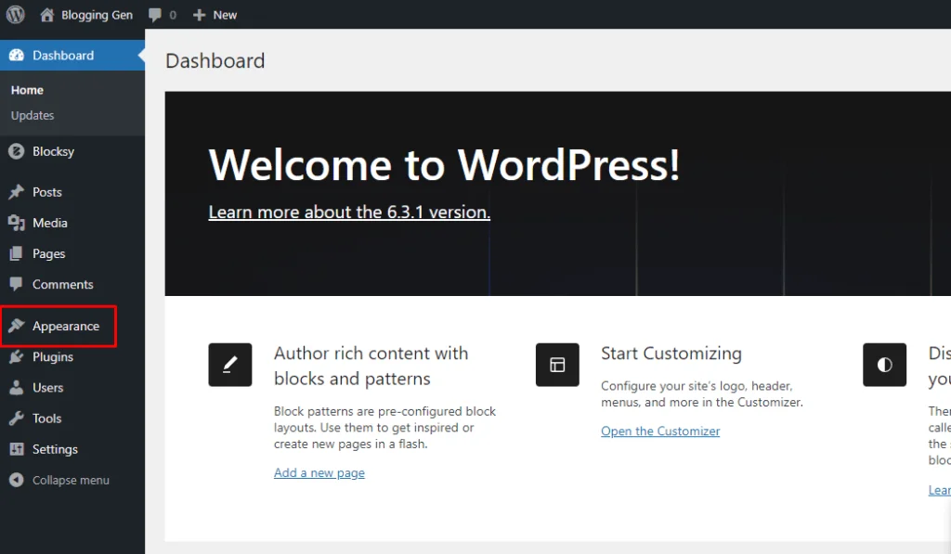Click the Settings sliders icon
951x554 pixels.
coord(17,449)
